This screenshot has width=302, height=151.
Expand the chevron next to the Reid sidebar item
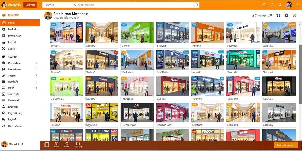coord(36,88)
